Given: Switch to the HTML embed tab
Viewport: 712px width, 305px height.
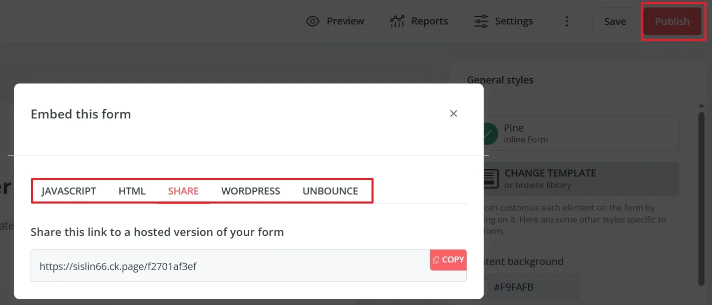Looking at the screenshot, I should 132,191.
